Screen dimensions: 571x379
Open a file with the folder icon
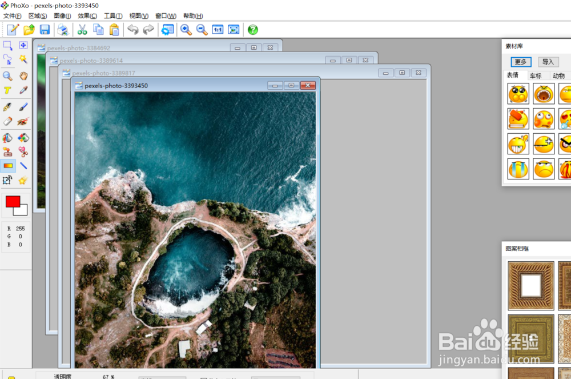(29, 30)
